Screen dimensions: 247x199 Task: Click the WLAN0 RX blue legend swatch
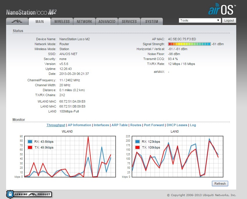click(x=30, y=142)
